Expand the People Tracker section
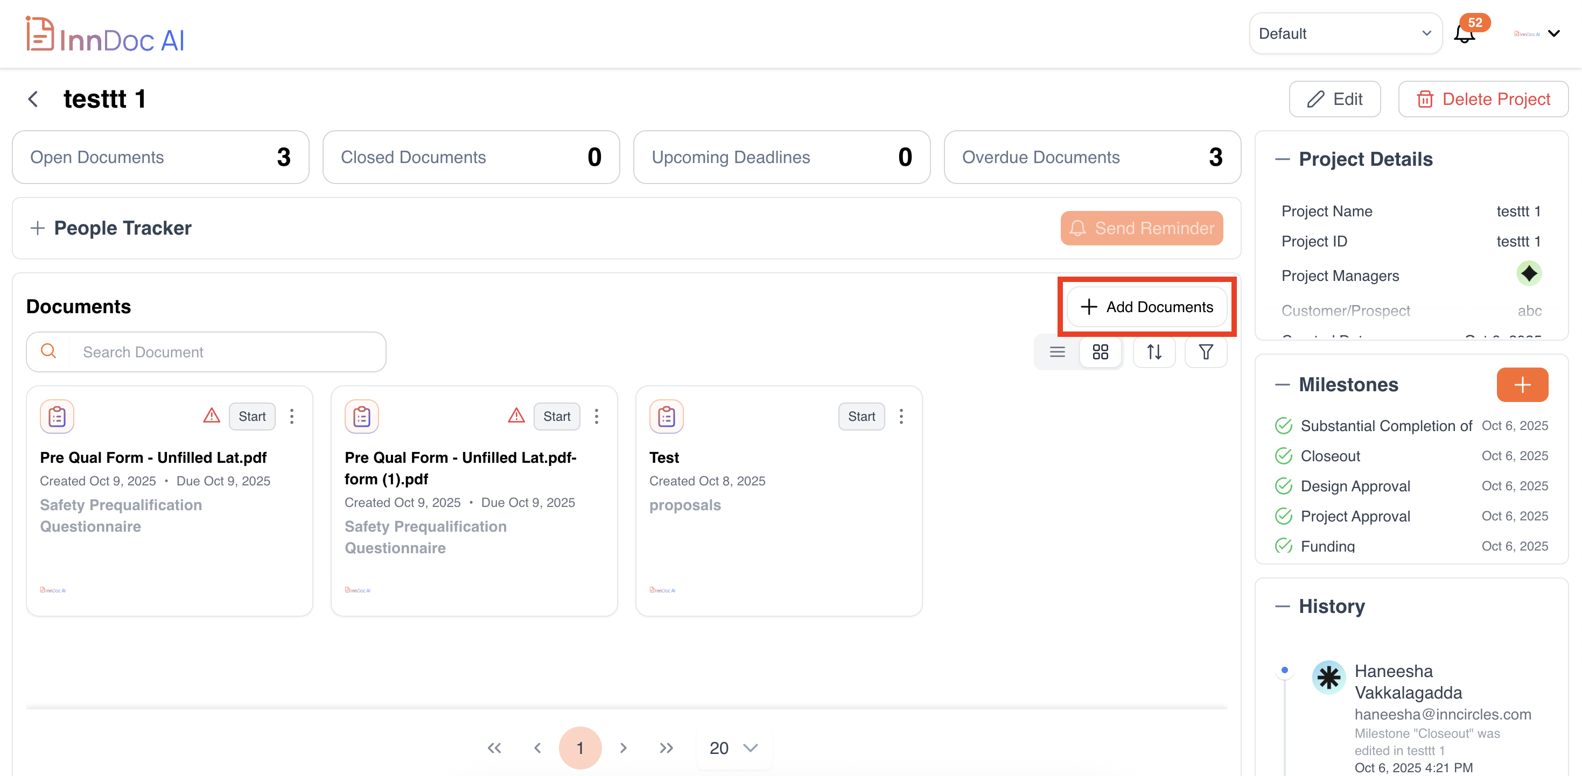 click(38, 228)
